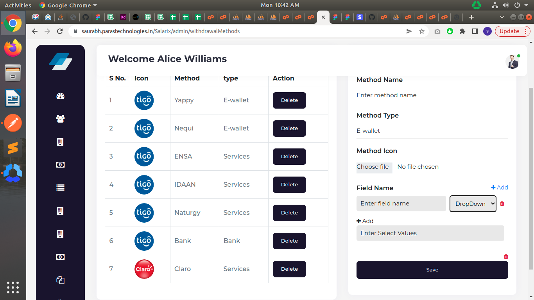Click the red trash icon above Save button
The image size is (534, 300).
coord(506,257)
